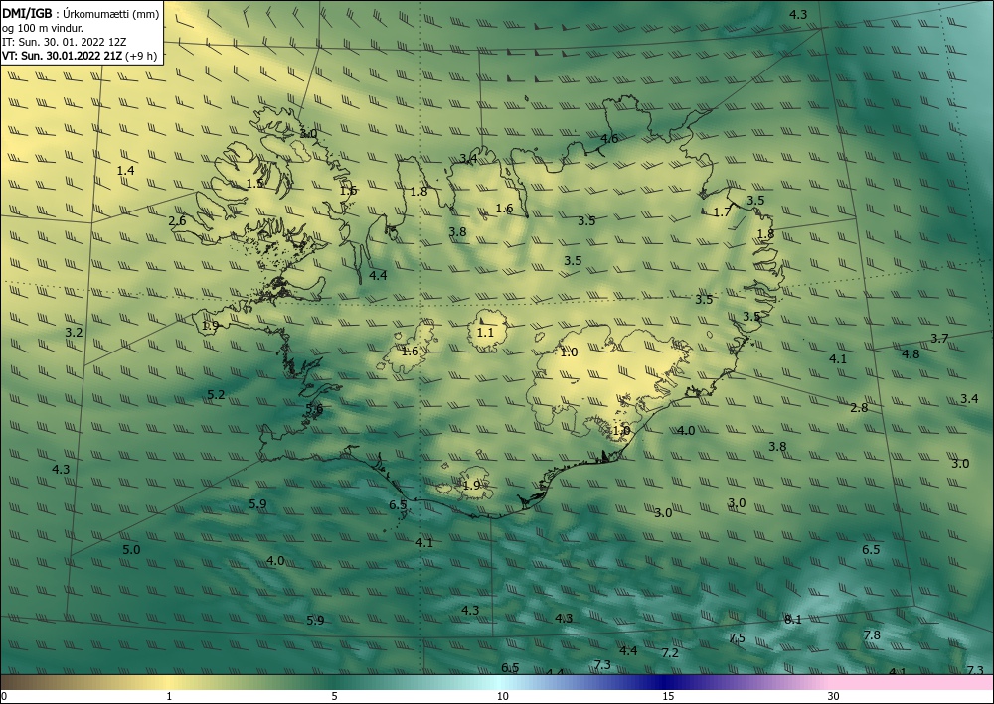994x704 pixels.
Task: Click the 'Úrkomumætti (mm)' heading text
Action: (x=112, y=15)
